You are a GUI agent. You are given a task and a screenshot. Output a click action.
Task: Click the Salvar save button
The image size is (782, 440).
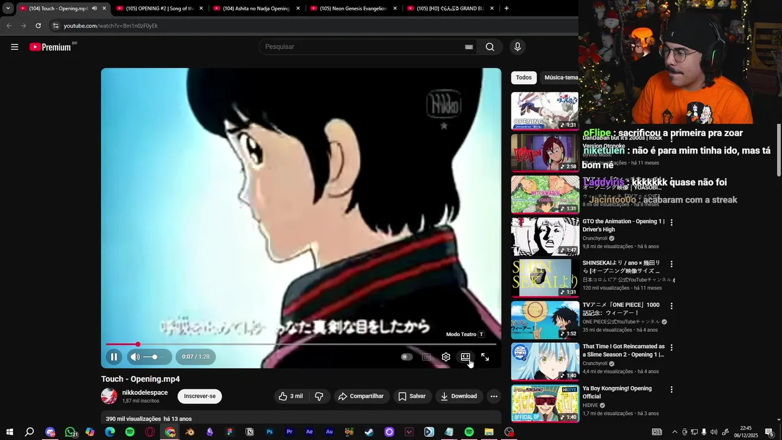coord(412,396)
